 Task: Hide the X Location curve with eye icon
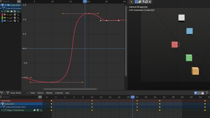[5, 15]
